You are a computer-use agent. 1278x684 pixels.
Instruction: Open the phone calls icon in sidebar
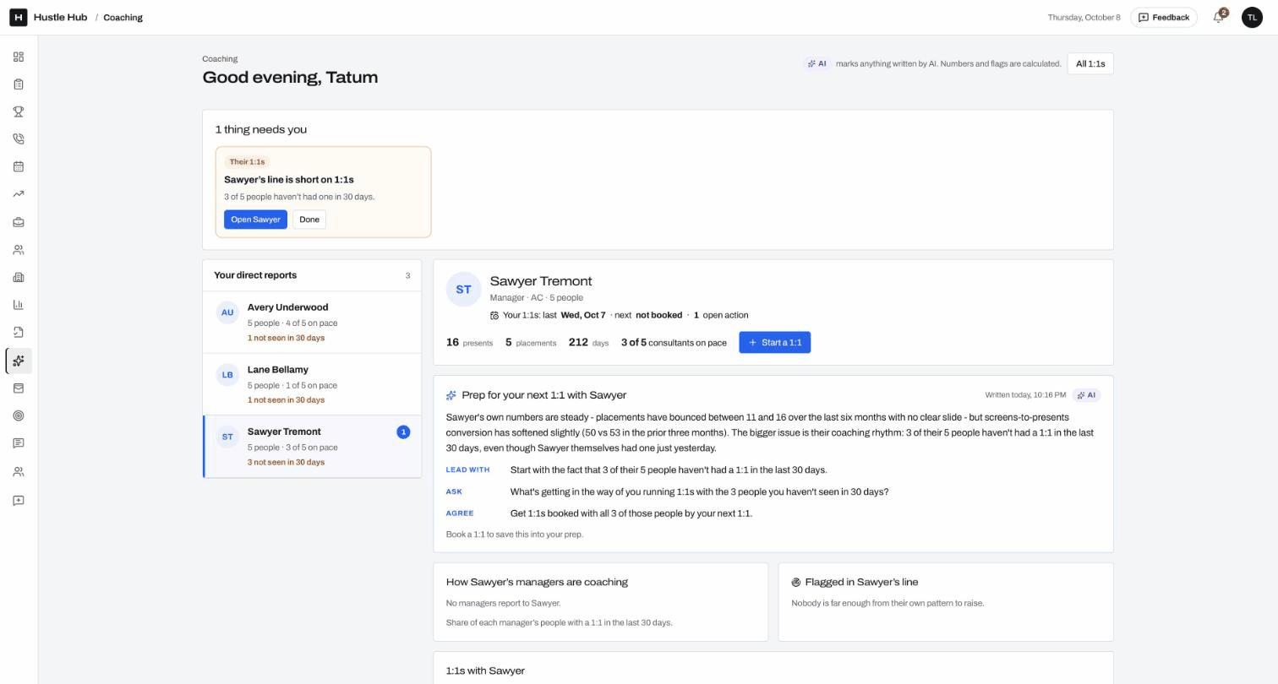pyautogui.click(x=19, y=139)
